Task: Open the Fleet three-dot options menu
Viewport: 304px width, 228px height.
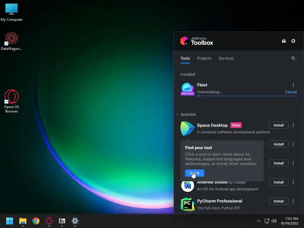Action: (293, 85)
